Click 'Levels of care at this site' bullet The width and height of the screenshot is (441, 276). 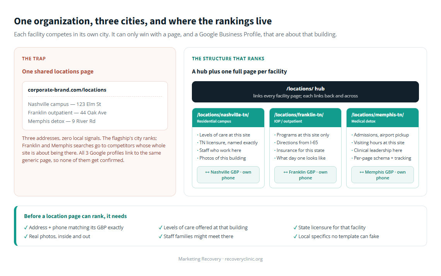224,135
